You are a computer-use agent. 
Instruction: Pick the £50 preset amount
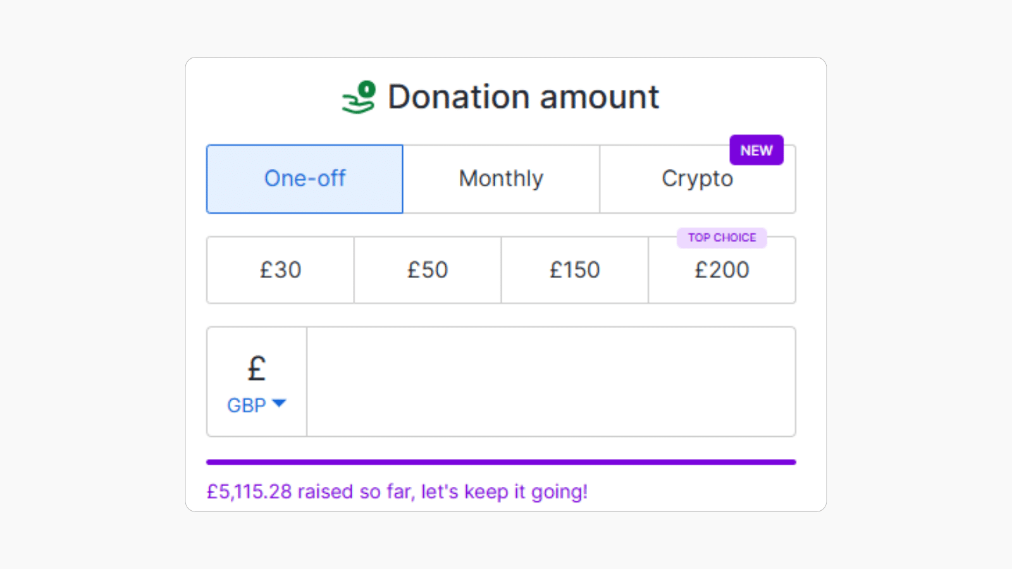pyautogui.click(x=428, y=271)
